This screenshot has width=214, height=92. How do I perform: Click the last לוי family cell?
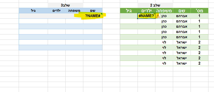coord(164,63)
